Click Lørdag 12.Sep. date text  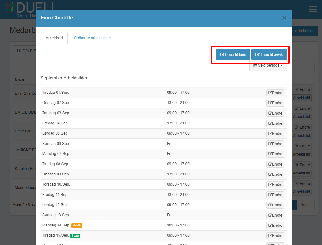coord(55,205)
